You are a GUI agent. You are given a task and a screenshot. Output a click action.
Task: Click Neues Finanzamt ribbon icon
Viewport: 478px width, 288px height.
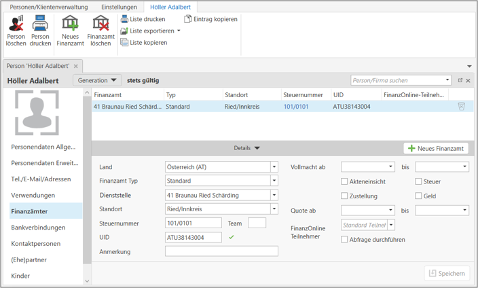[71, 25]
